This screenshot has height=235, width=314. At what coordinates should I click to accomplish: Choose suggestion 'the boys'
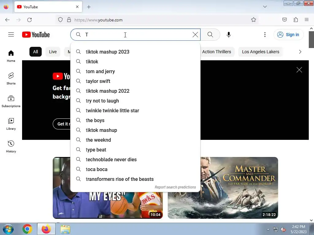(x=135, y=120)
